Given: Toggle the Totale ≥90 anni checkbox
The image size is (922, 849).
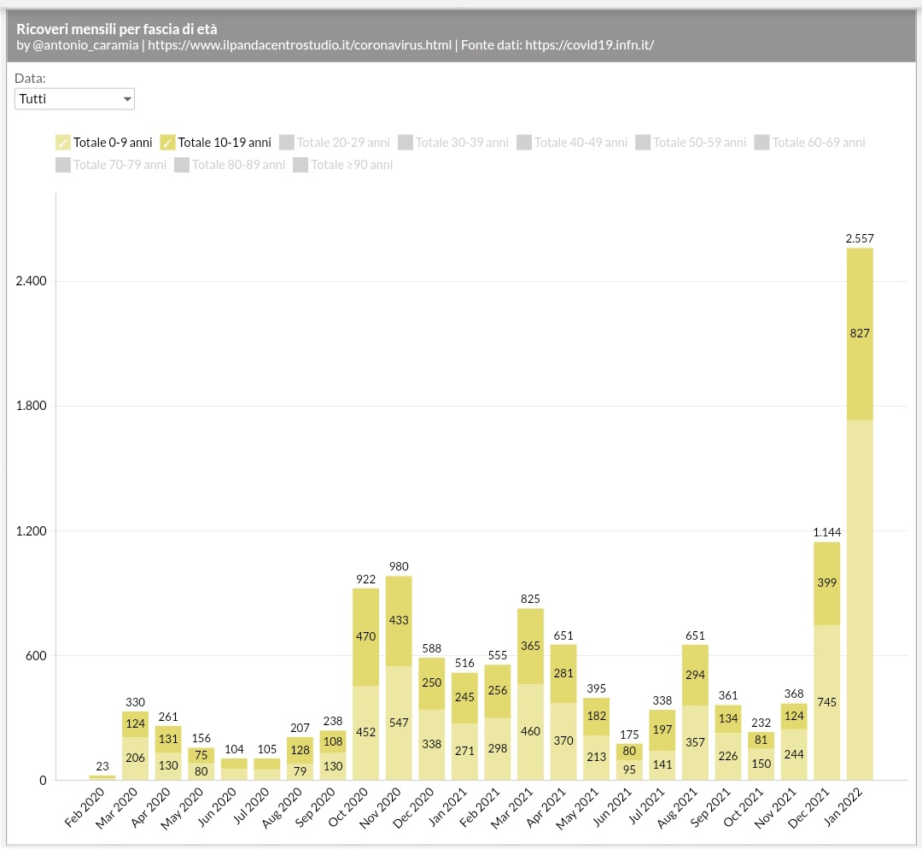Looking at the screenshot, I should (301, 165).
